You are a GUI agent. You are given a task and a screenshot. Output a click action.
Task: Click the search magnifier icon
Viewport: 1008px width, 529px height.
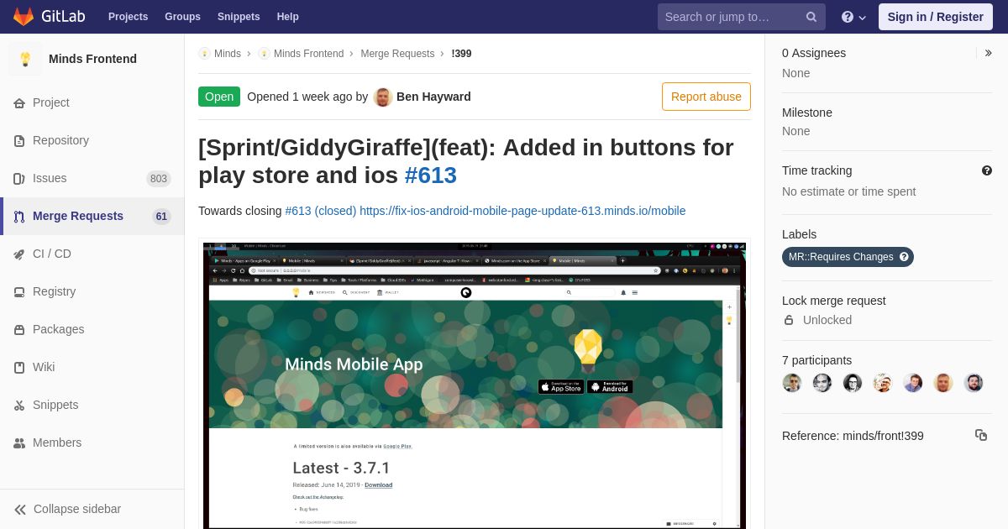coord(811,17)
